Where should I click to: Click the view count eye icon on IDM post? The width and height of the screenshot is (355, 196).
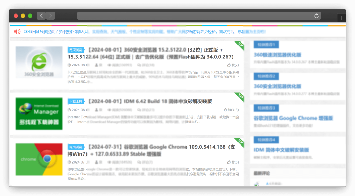[x=109, y=110]
